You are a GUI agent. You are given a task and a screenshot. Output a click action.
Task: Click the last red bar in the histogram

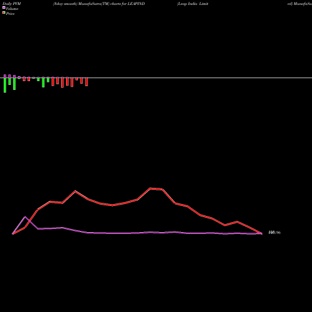click(87, 82)
